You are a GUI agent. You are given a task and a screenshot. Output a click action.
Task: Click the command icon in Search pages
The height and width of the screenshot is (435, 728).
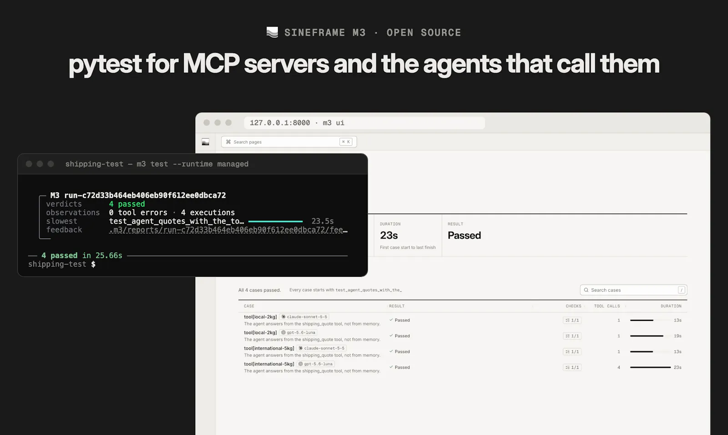[x=228, y=142]
